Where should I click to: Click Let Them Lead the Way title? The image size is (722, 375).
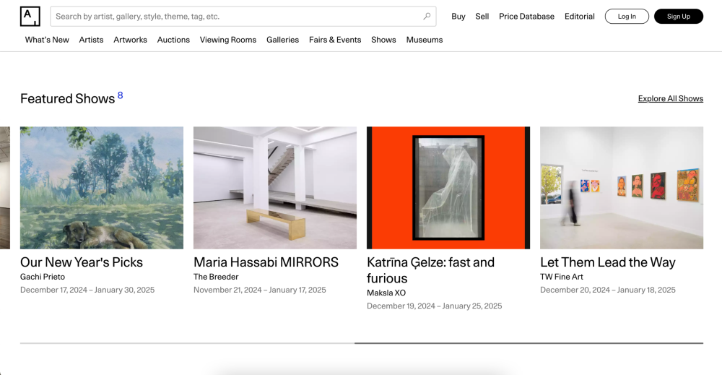pyautogui.click(x=608, y=262)
